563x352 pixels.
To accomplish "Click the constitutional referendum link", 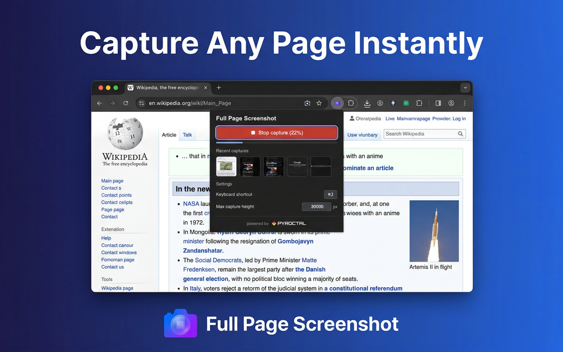I will [x=363, y=288].
